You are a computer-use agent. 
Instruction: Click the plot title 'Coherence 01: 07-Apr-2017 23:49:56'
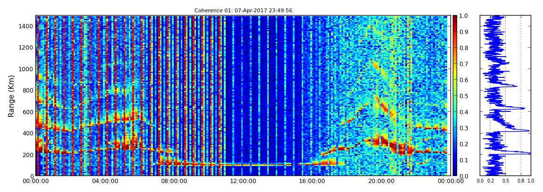pyautogui.click(x=243, y=11)
